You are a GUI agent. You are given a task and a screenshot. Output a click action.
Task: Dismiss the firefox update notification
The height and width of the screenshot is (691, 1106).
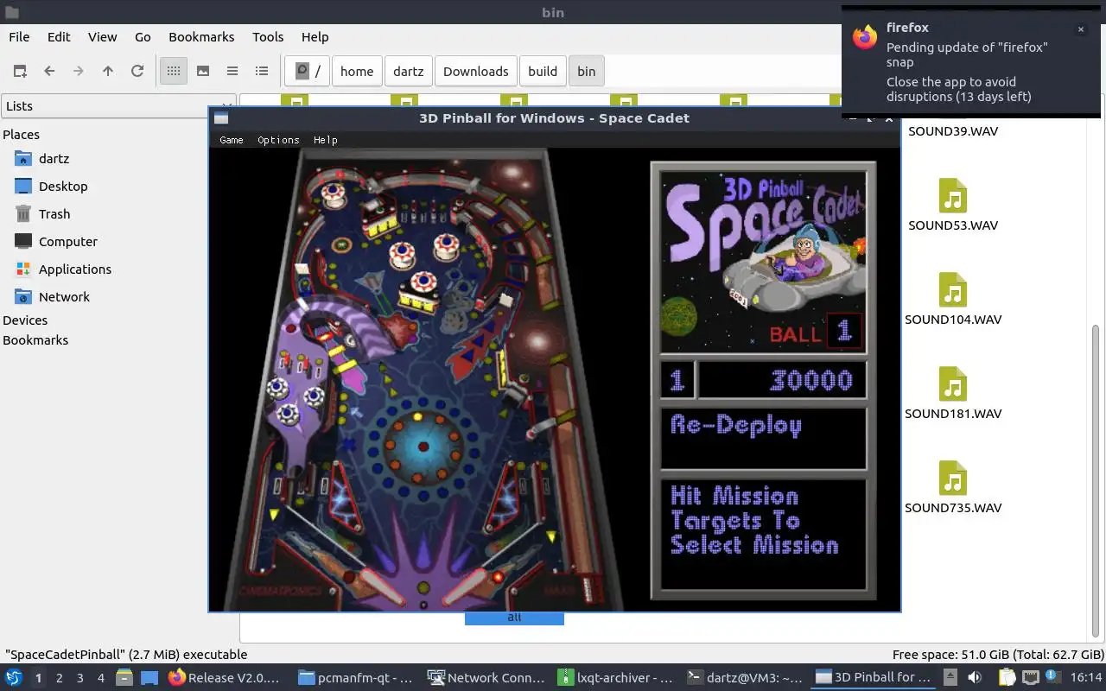(x=1080, y=29)
